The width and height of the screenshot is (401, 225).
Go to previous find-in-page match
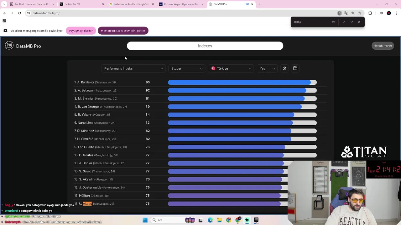(x=344, y=22)
